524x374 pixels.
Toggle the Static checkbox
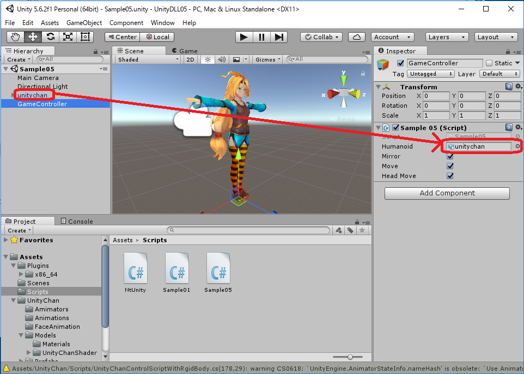489,63
